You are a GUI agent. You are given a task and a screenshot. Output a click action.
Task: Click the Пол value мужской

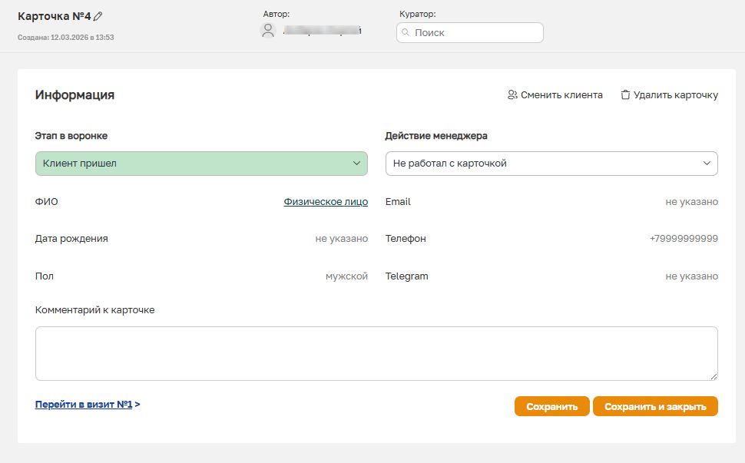[x=346, y=276]
